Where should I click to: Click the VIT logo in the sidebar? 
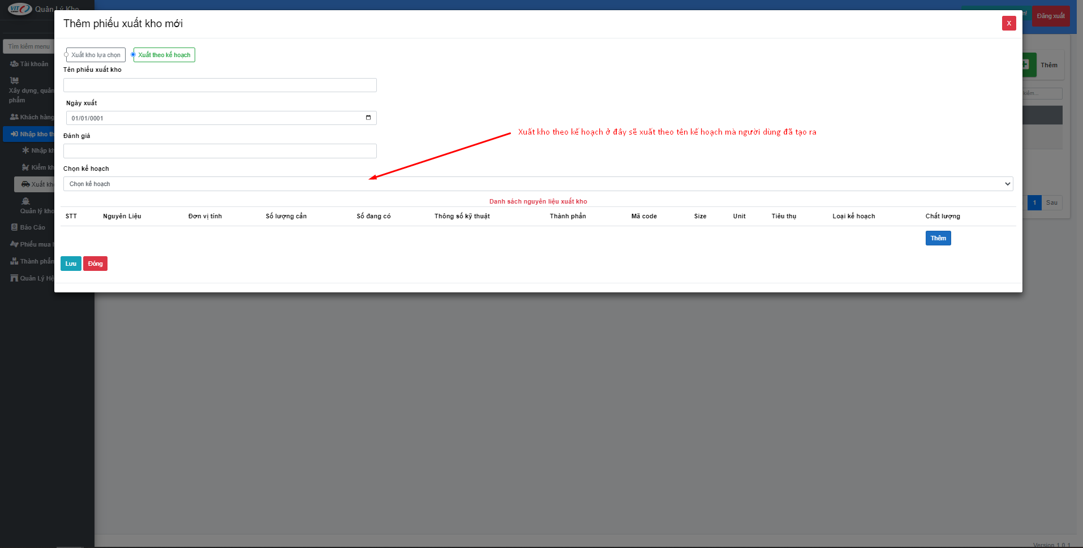pos(20,9)
